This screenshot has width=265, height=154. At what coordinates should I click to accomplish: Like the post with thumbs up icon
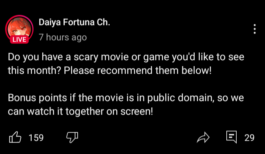pos(15,137)
